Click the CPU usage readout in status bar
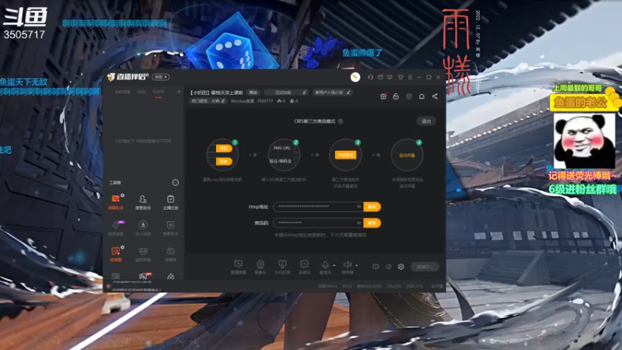The height and width of the screenshot is (350, 622). 394,286
